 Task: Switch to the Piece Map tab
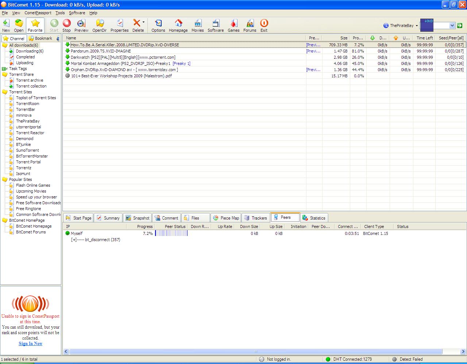pos(225,218)
